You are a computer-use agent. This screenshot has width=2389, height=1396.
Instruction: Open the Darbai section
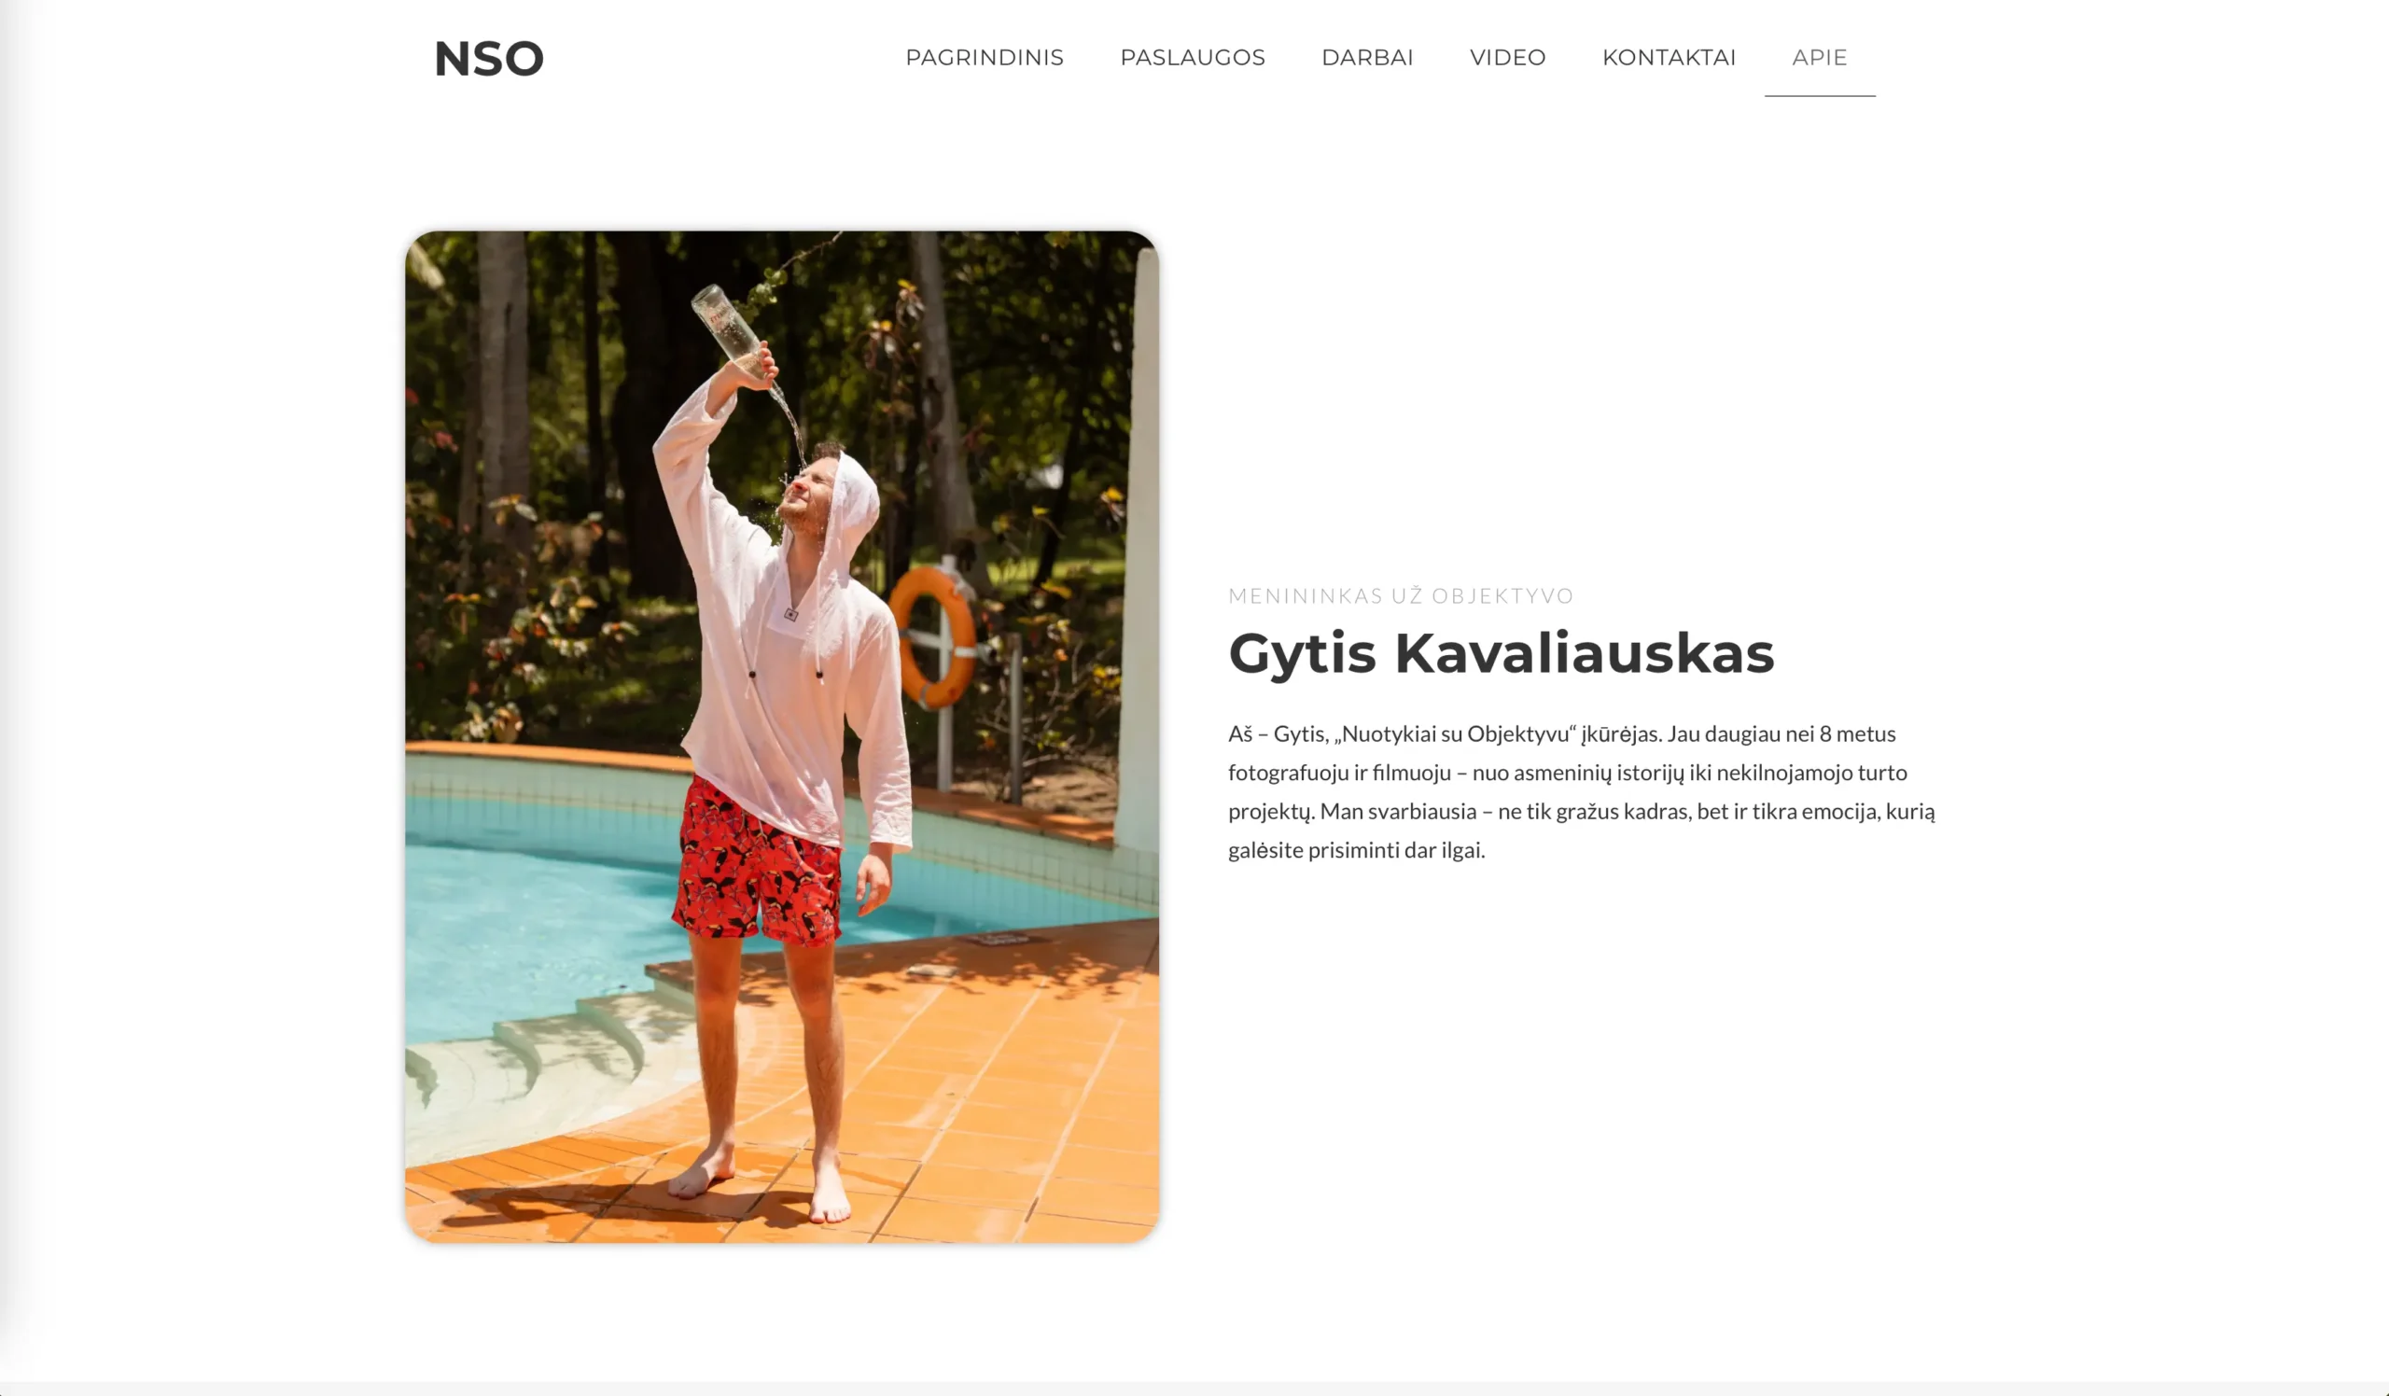(x=1367, y=58)
